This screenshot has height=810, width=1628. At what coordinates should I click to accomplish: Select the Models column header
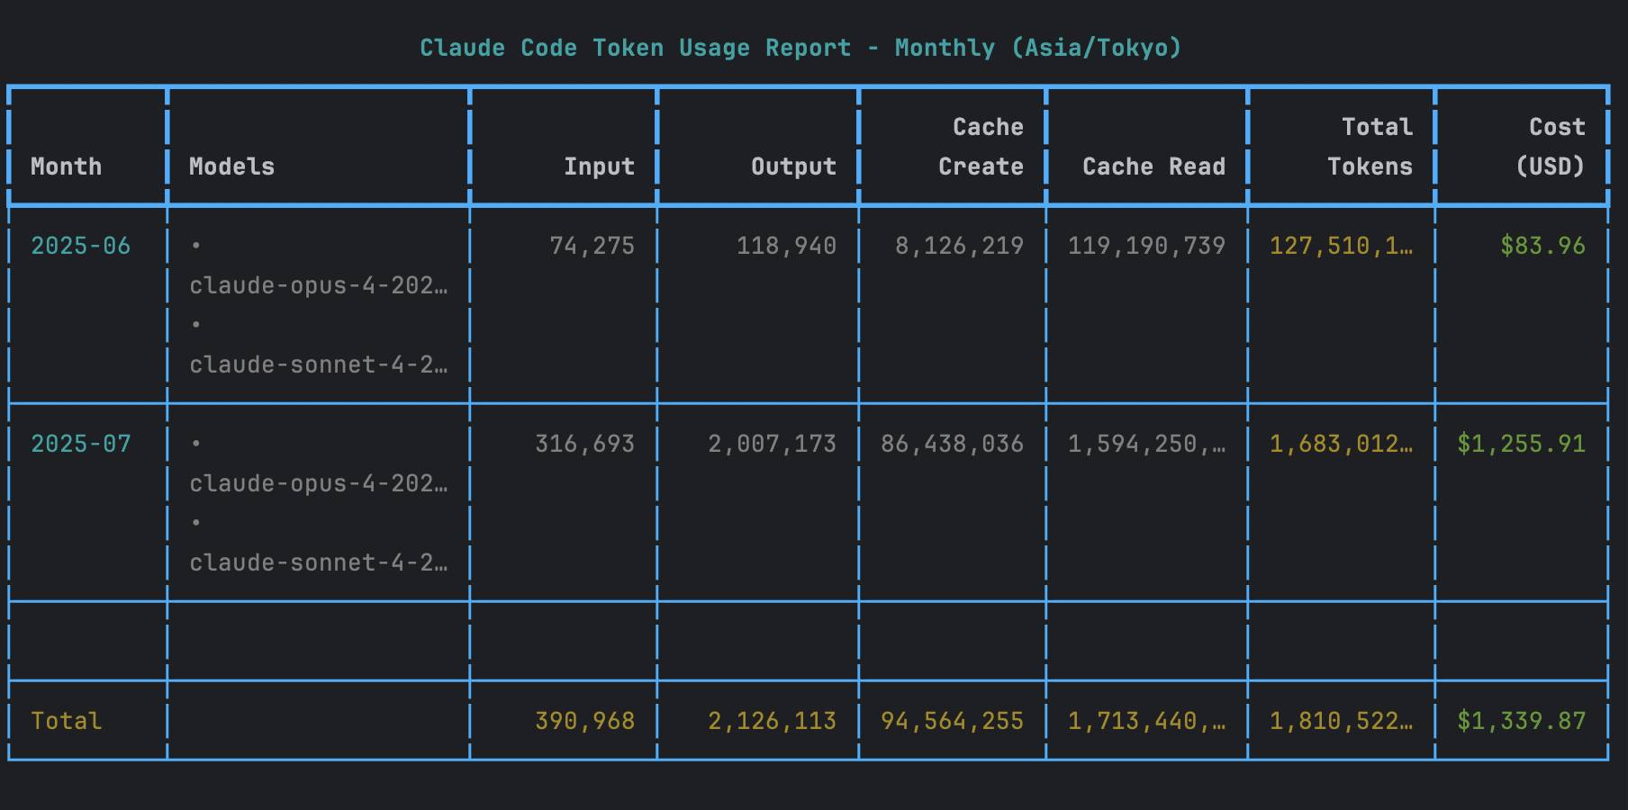[231, 166]
